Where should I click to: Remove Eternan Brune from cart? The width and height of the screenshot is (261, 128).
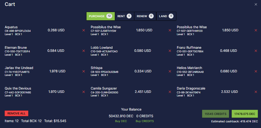pyautogui.click(x=84, y=51)
